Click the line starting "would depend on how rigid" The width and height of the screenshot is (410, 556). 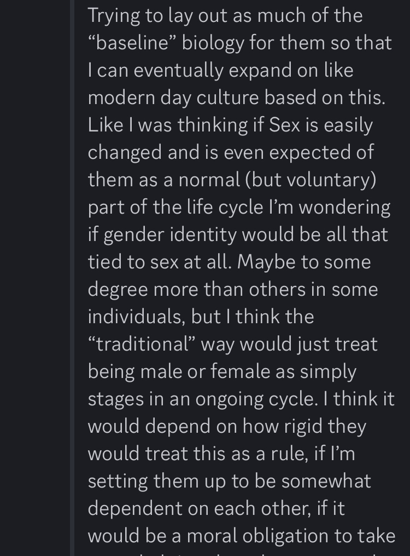(227, 426)
